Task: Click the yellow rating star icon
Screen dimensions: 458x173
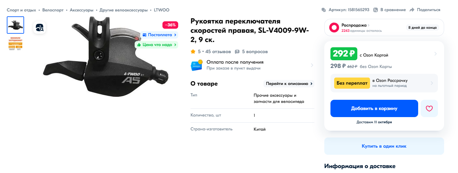Action: (193, 52)
